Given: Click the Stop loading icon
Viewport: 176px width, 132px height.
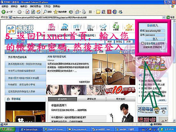Looking at the screenshot, I should click(28, 12).
